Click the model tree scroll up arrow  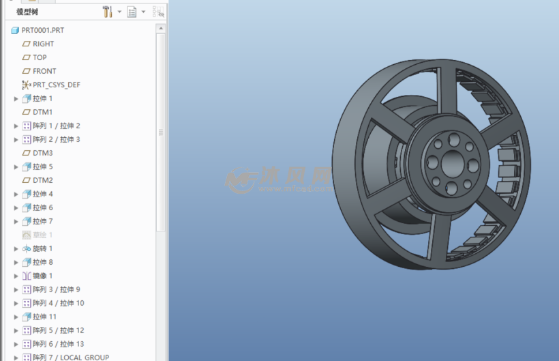(161, 29)
